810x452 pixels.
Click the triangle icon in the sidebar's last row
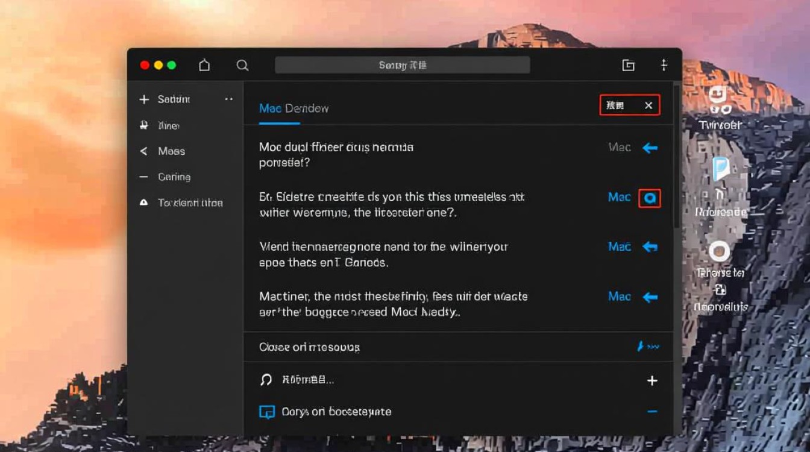click(x=143, y=202)
